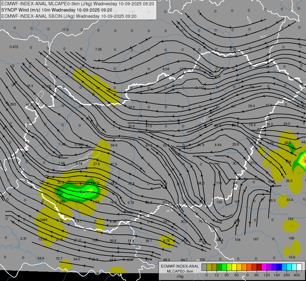306x281 pixels.
Task: Select the map value 27.8
Action: point(96,164)
